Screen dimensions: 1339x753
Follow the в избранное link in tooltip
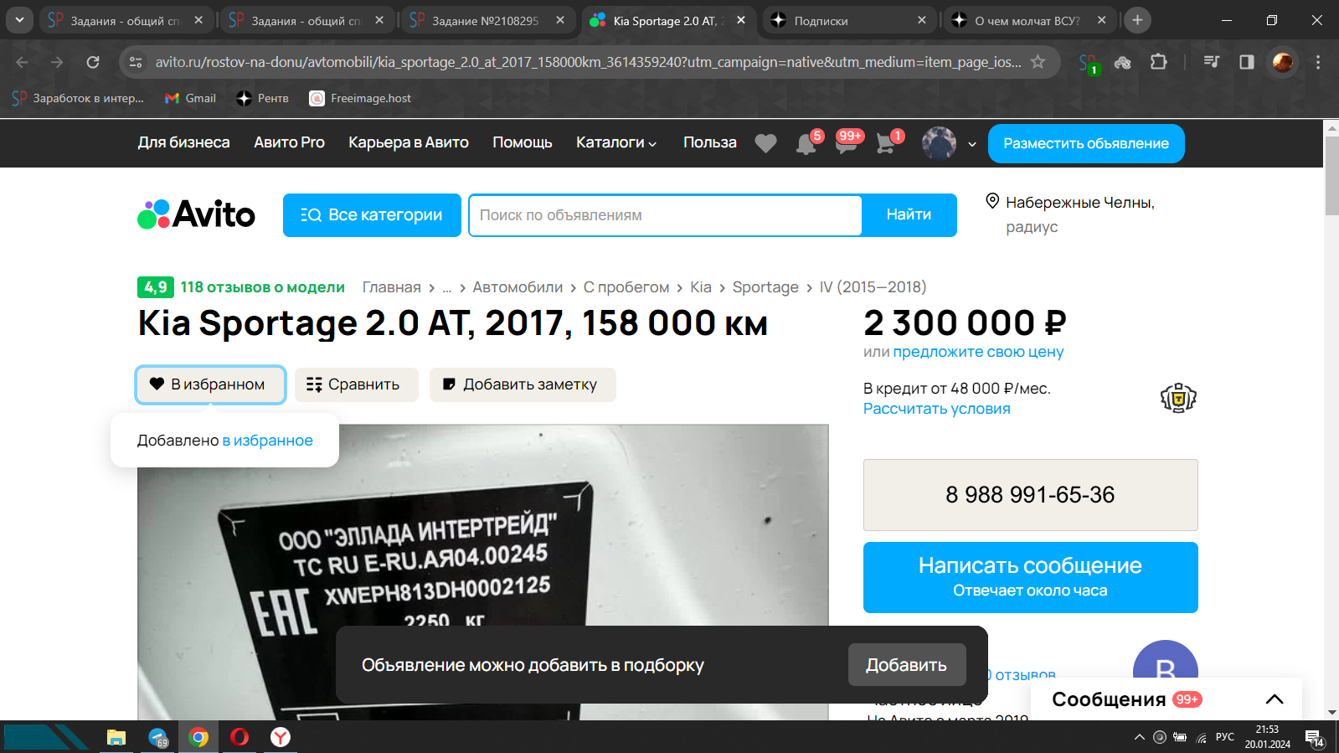pos(268,441)
